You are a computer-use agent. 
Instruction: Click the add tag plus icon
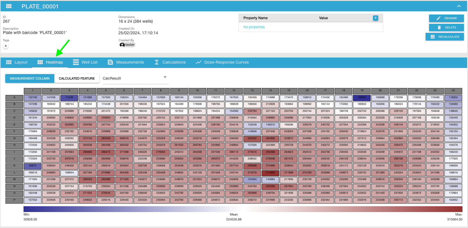pos(6,46)
